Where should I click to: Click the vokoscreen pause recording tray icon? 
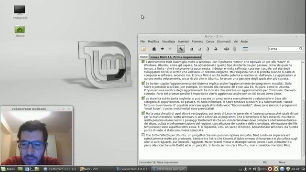tap(276, 169)
